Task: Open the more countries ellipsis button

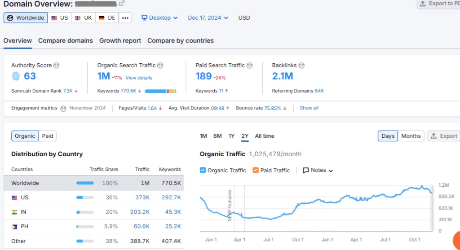Action: click(125, 18)
